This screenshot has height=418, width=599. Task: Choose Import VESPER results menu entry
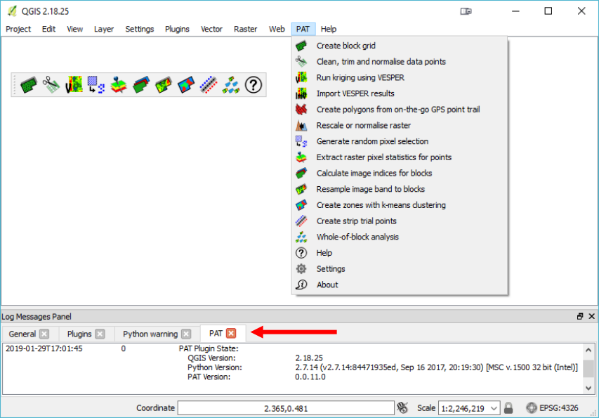click(400, 93)
